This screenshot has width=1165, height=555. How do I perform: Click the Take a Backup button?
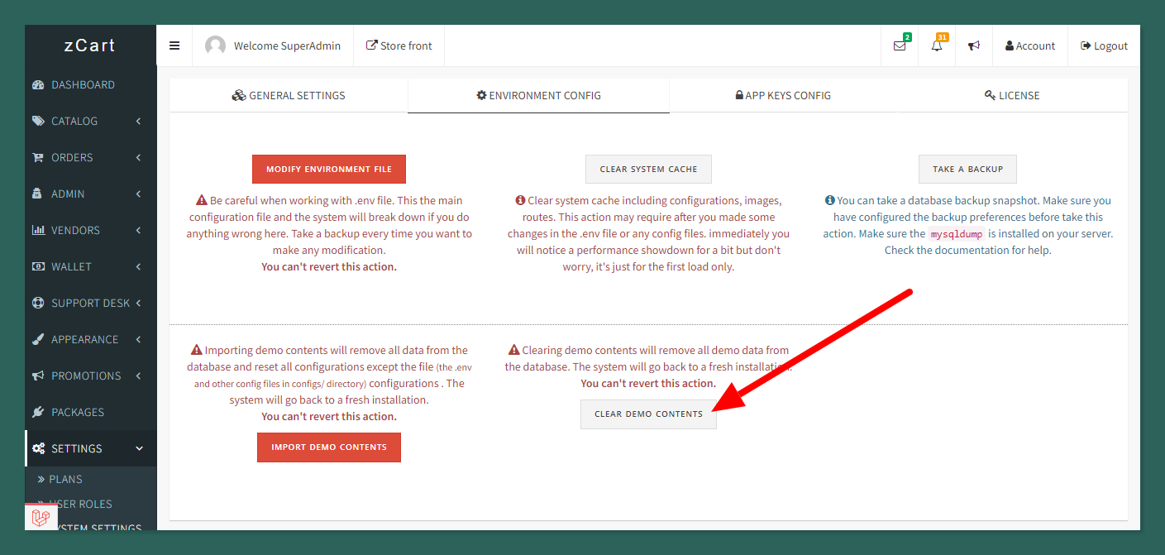coord(967,170)
